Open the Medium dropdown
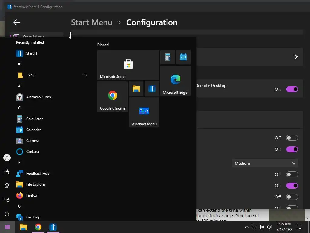310x233 pixels. pos(265,163)
